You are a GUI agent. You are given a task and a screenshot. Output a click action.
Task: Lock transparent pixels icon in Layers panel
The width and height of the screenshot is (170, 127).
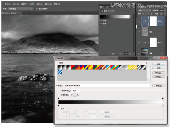pos(143,14)
